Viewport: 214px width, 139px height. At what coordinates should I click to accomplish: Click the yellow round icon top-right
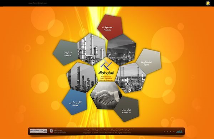(208, 4)
